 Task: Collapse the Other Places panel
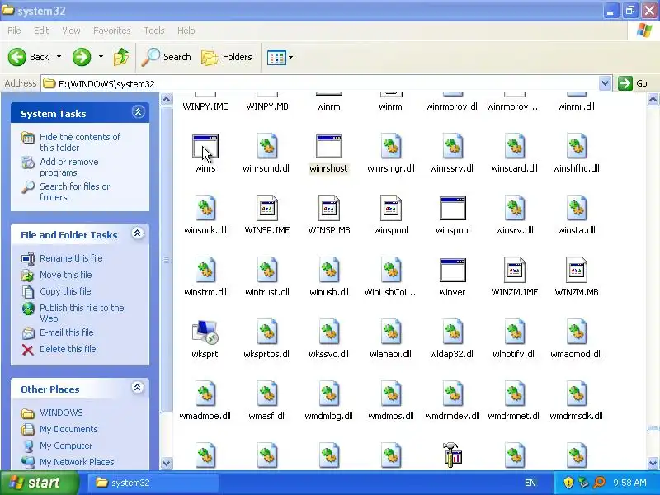[x=137, y=388]
